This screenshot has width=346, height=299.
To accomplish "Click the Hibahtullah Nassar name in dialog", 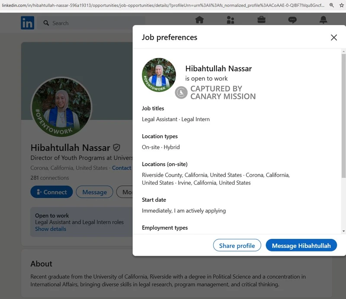I will (218, 68).
